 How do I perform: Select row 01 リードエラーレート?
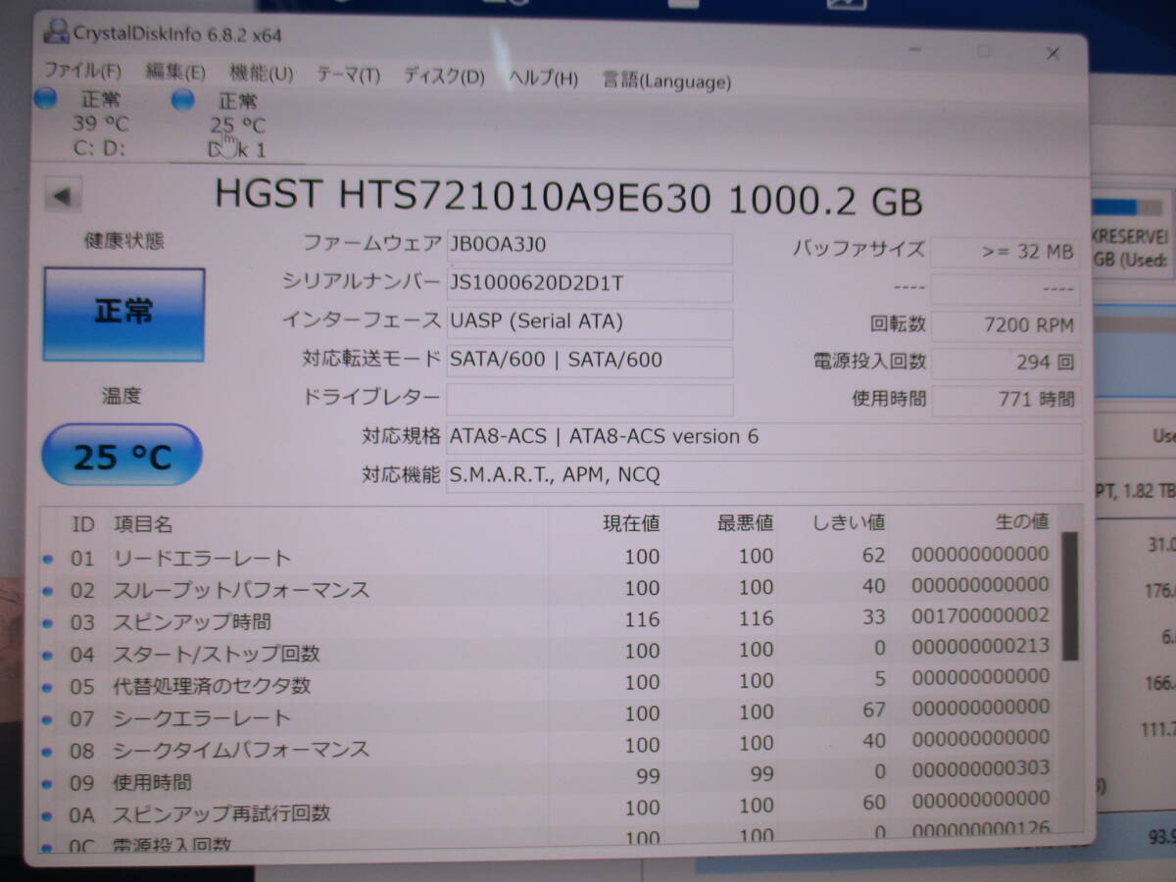pyautogui.click(x=549, y=558)
